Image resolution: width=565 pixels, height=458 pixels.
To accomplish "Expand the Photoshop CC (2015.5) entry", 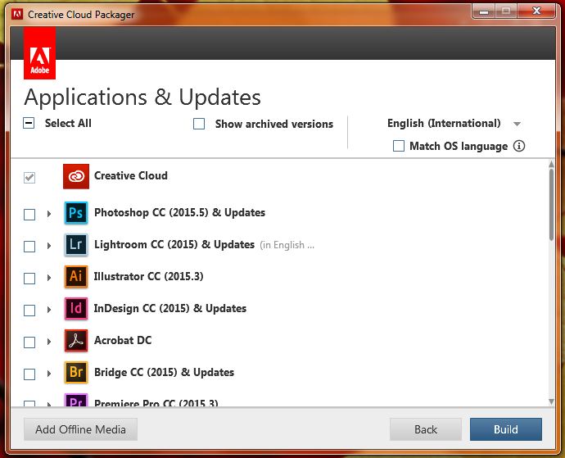I will click(49, 214).
